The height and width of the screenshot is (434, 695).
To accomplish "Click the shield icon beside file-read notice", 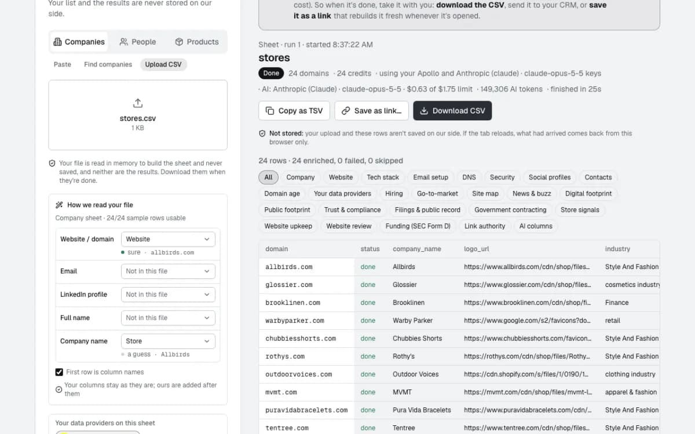I will point(52,164).
